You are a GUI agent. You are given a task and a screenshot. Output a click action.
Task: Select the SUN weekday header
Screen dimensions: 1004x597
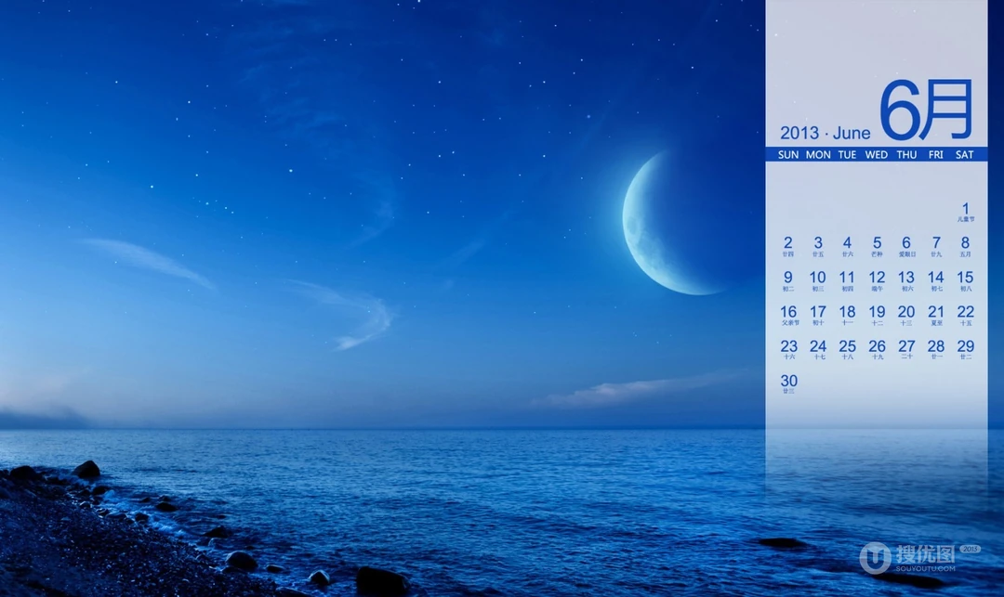(x=788, y=155)
